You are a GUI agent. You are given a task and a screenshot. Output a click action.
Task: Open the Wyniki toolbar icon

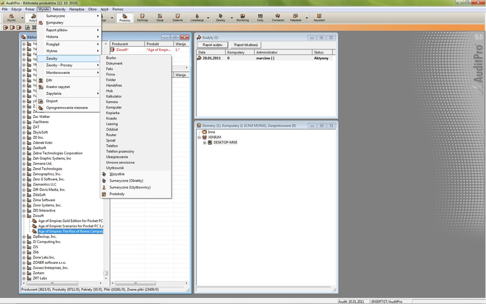pyautogui.click(x=11, y=18)
